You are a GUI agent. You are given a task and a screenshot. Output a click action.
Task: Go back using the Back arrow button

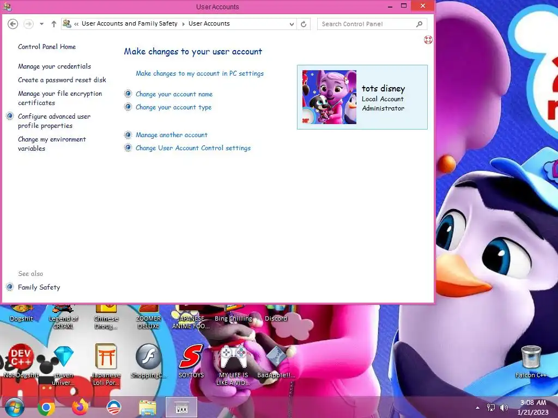pyautogui.click(x=13, y=24)
